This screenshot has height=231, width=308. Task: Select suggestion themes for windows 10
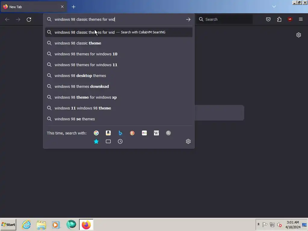[119, 54]
